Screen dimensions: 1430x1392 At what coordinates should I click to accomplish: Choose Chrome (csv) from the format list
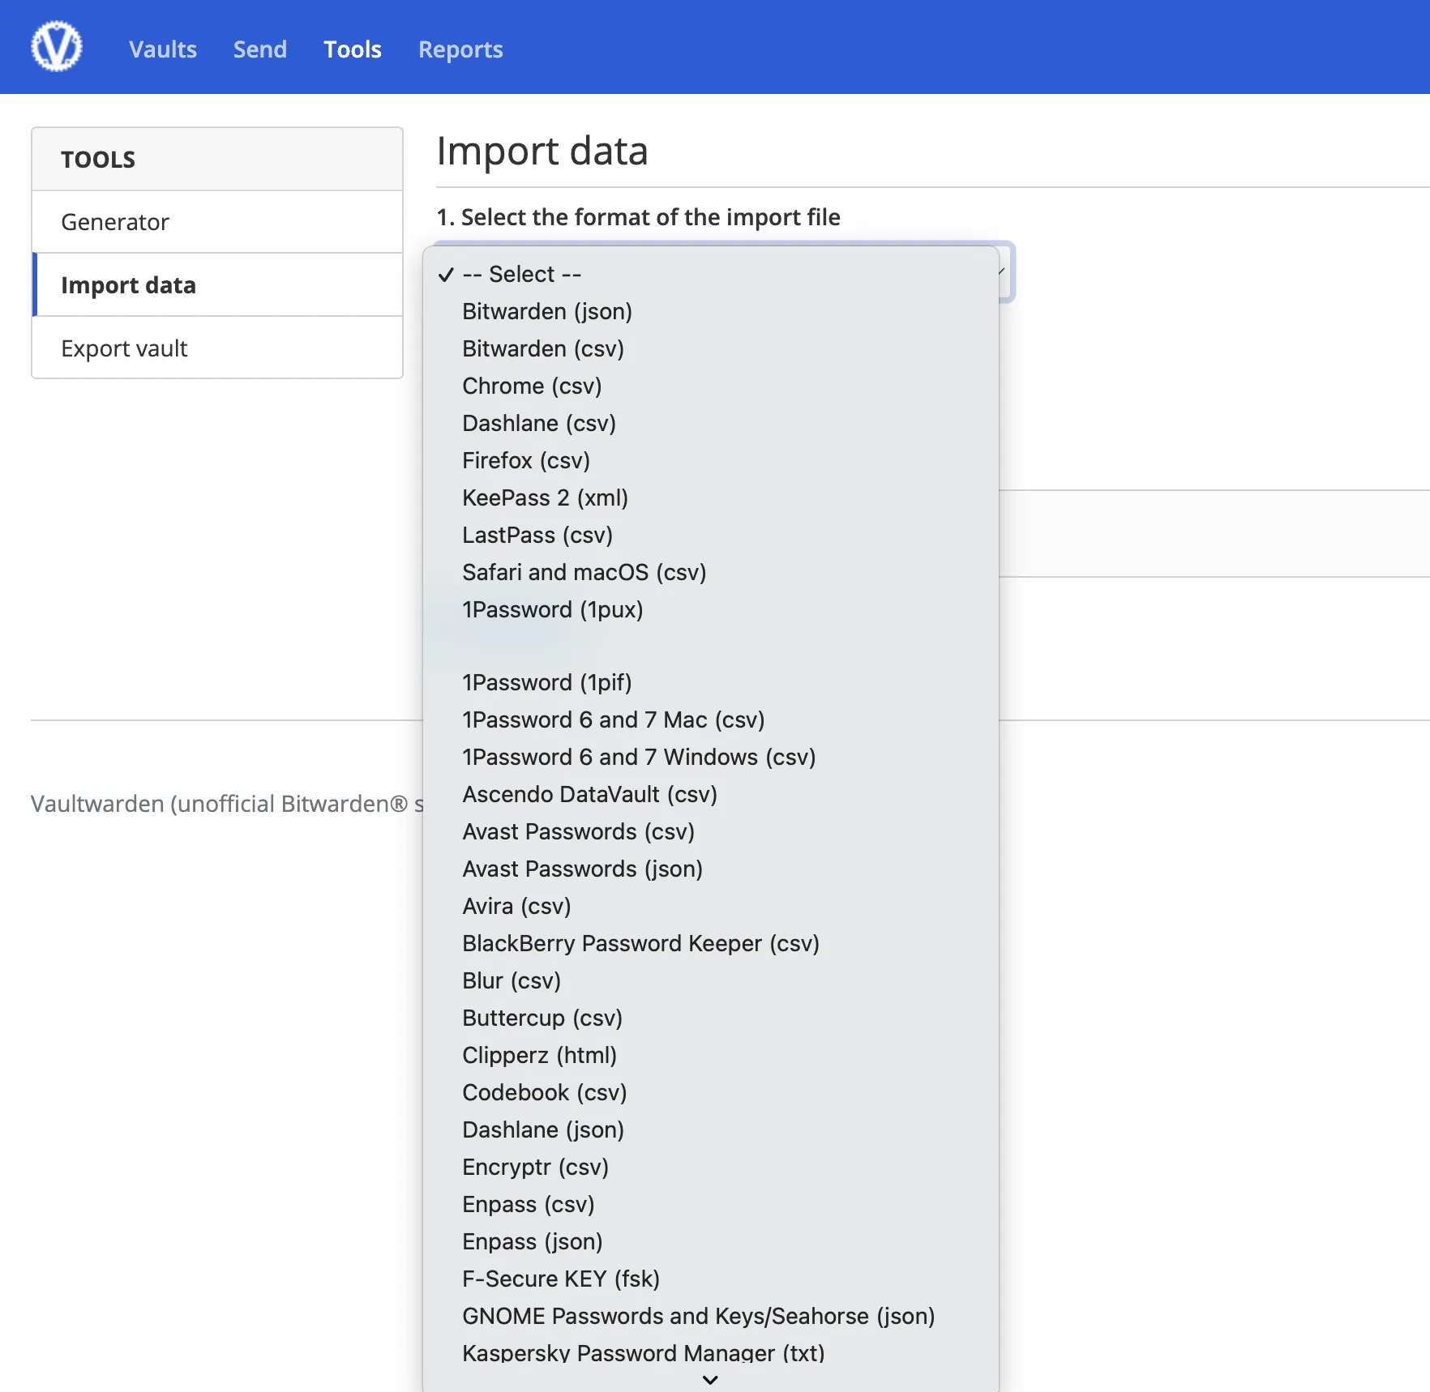(x=531, y=386)
